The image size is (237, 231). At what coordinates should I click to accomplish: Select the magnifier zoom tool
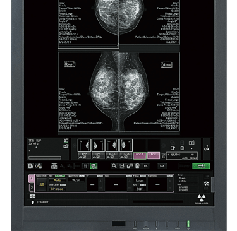click(114, 166)
